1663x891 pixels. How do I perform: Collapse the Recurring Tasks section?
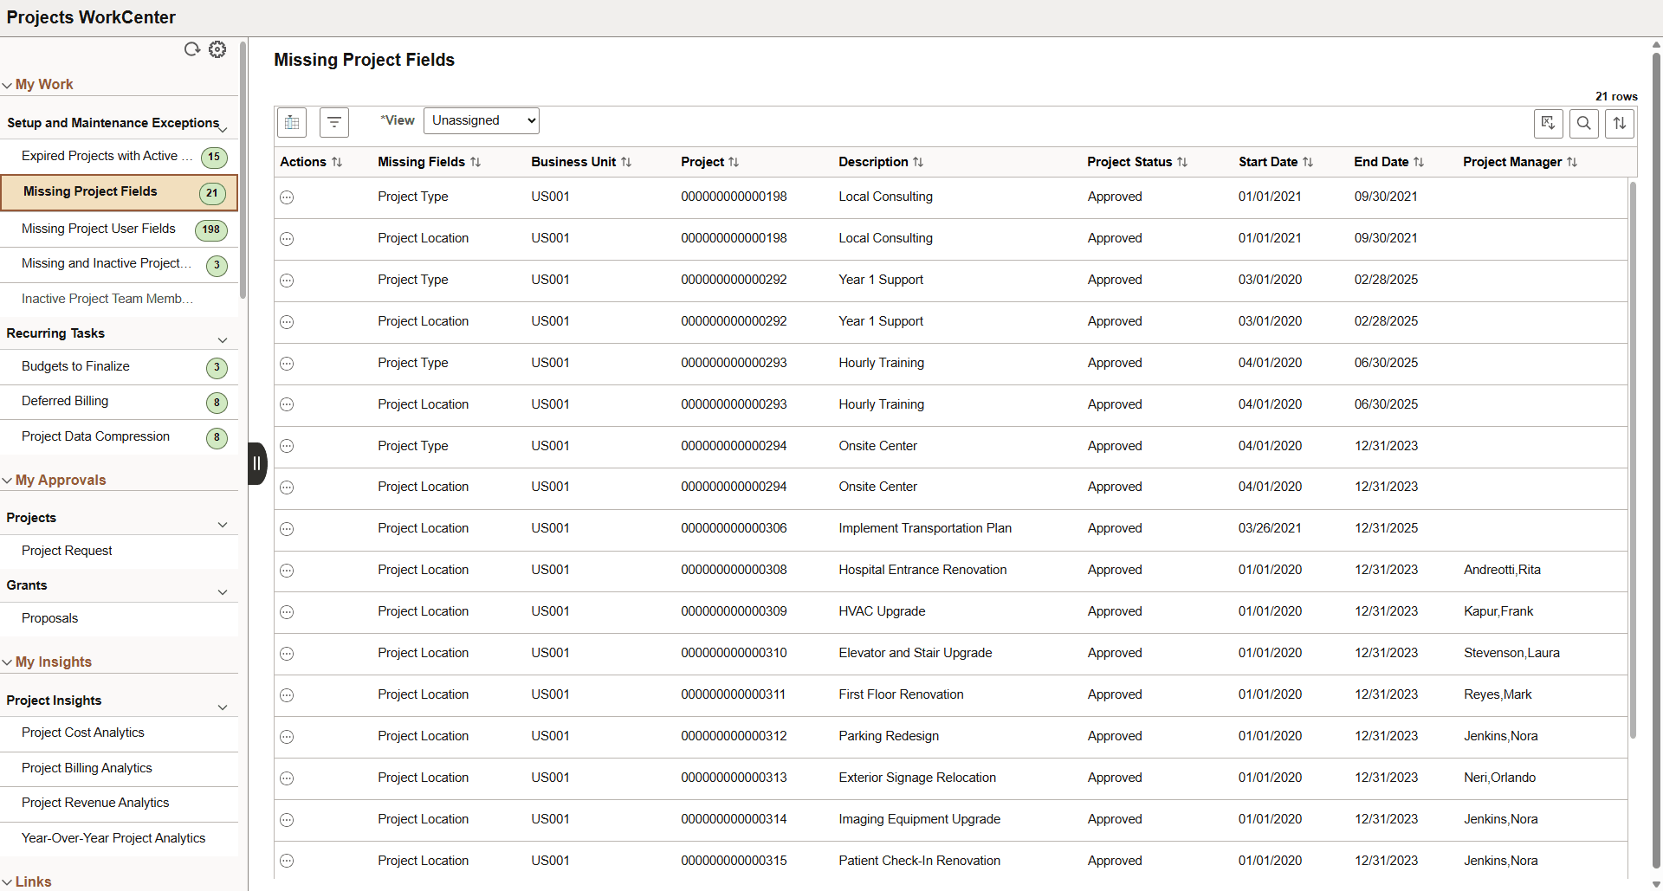point(223,339)
